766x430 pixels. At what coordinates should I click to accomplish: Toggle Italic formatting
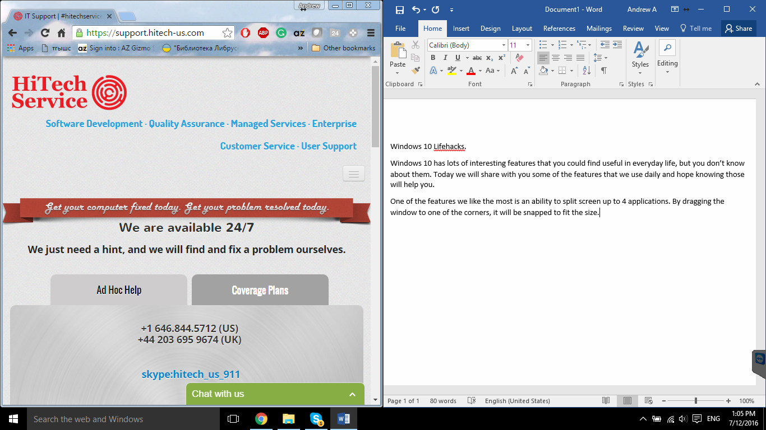[445, 58]
